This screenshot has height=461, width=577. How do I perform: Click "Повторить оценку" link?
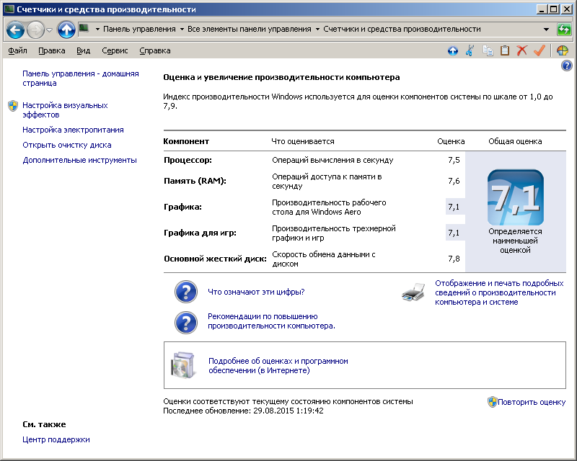531,402
